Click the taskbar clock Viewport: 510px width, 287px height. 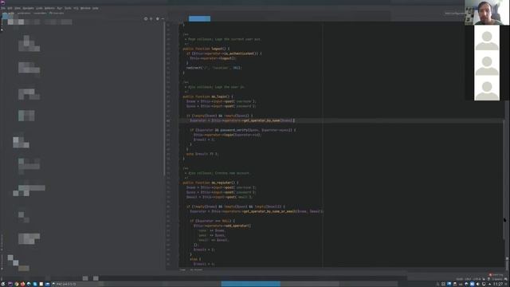click(x=497, y=284)
